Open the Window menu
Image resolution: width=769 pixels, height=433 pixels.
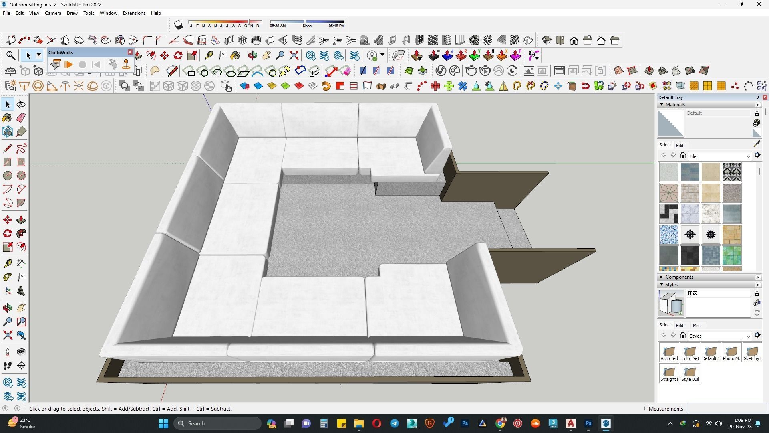click(x=108, y=13)
